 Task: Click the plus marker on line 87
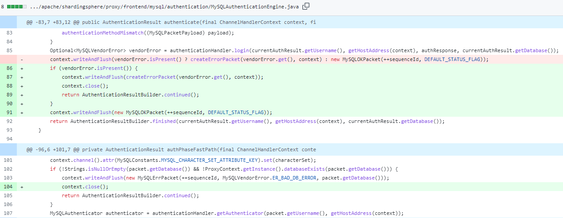coord(22,77)
